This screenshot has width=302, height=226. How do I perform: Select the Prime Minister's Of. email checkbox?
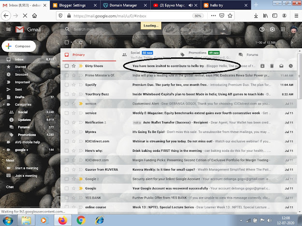point(67,75)
